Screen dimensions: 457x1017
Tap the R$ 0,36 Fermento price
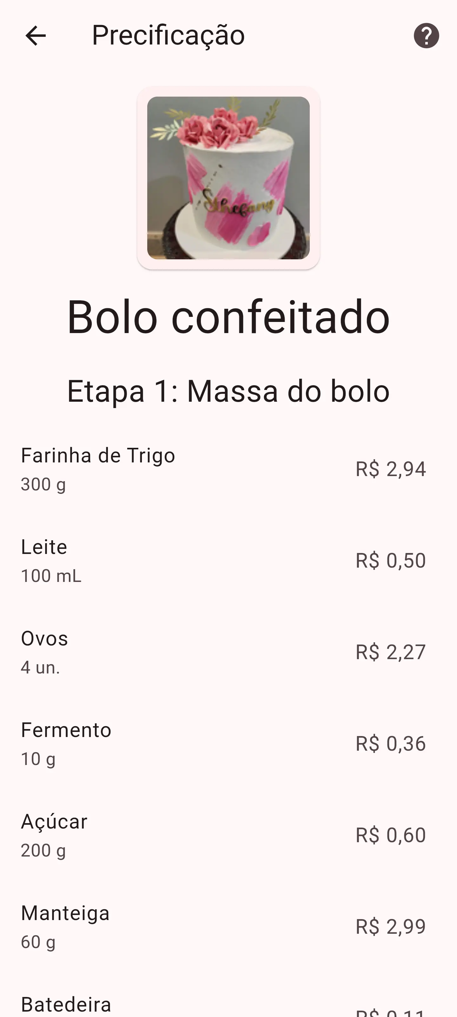pos(390,744)
